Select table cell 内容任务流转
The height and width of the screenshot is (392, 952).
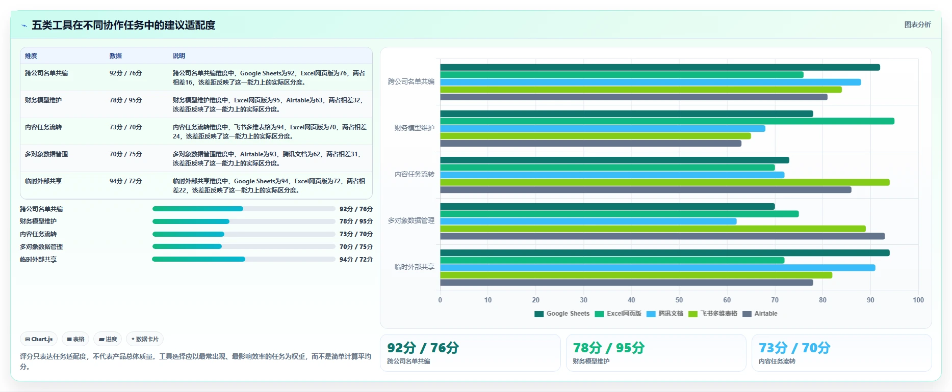tap(43, 127)
